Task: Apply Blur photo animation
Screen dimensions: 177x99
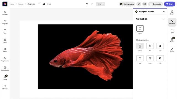Action: (140, 58)
